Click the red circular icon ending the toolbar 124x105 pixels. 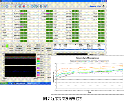tap(45, 6)
